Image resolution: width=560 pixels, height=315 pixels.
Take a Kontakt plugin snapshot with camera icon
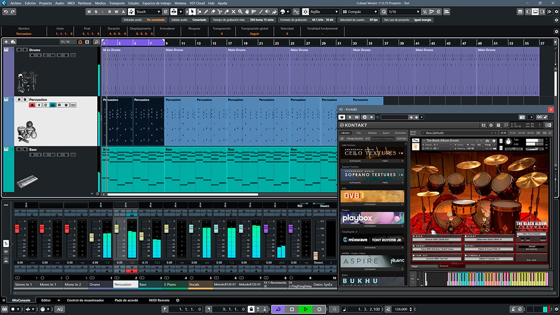point(522,117)
